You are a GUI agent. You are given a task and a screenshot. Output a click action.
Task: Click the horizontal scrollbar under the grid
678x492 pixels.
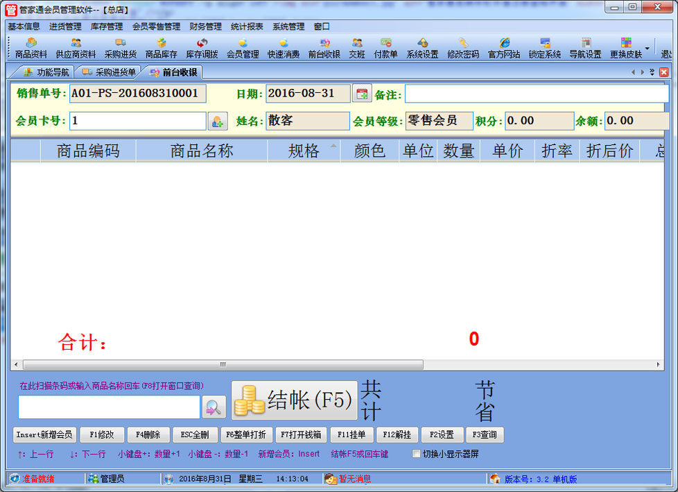point(223,364)
